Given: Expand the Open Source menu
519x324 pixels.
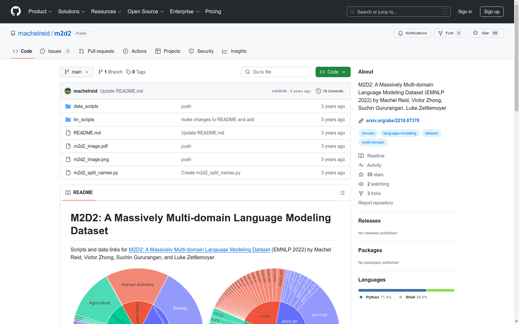Looking at the screenshot, I should click(x=146, y=11).
